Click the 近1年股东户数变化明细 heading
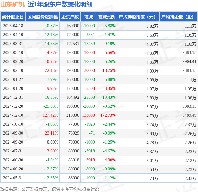 click(60, 4)
